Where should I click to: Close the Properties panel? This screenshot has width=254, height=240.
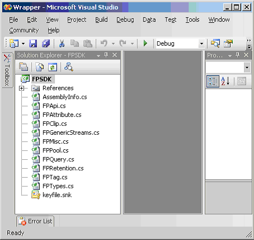pos(246,55)
